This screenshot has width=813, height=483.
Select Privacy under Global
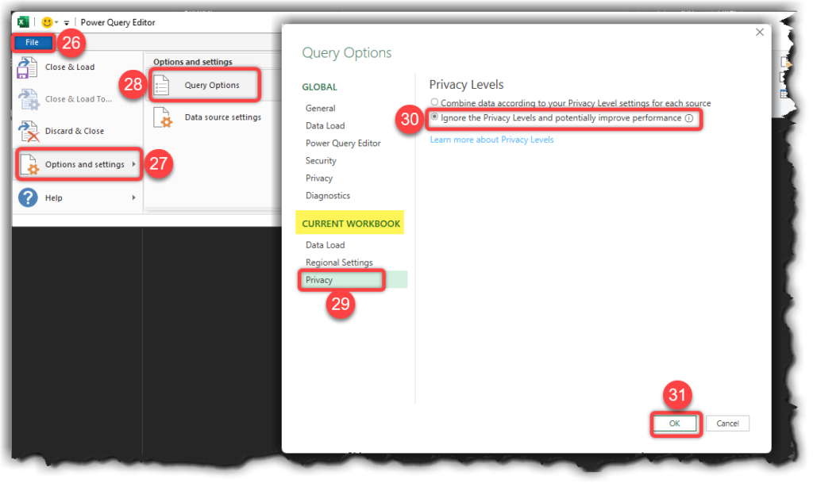coord(319,178)
